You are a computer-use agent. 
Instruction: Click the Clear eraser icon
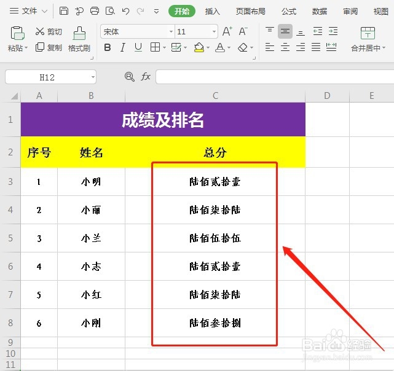coord(243,47)
